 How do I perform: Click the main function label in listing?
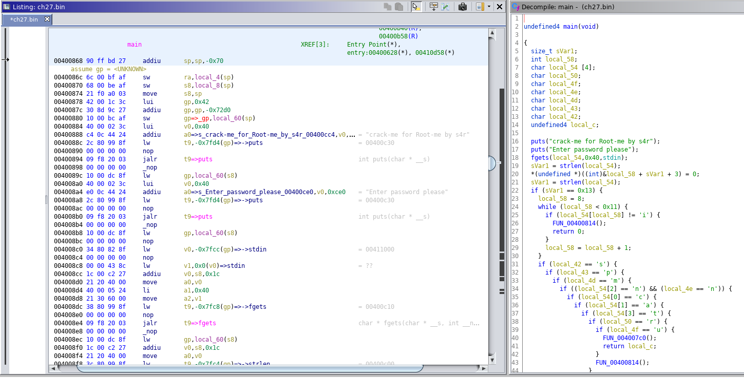(x=135, y=45)
